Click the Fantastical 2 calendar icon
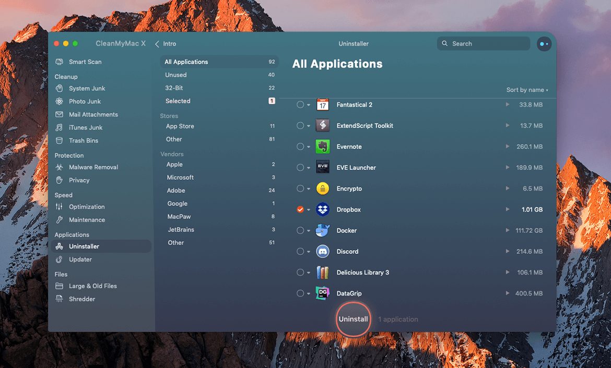The height and width of the screenshot is (368, 611). pyautogui.click(x=323, y=105)
